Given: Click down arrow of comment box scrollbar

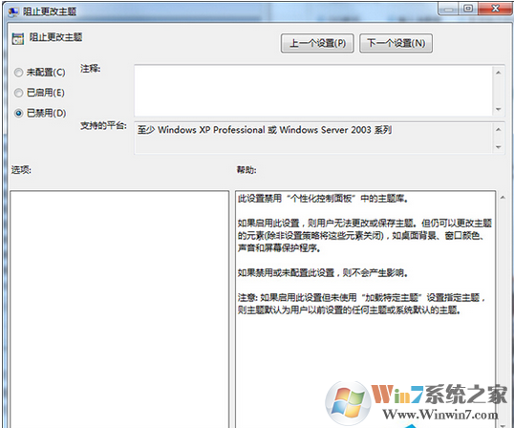Looking at the screenshot, I should (499, 109).
